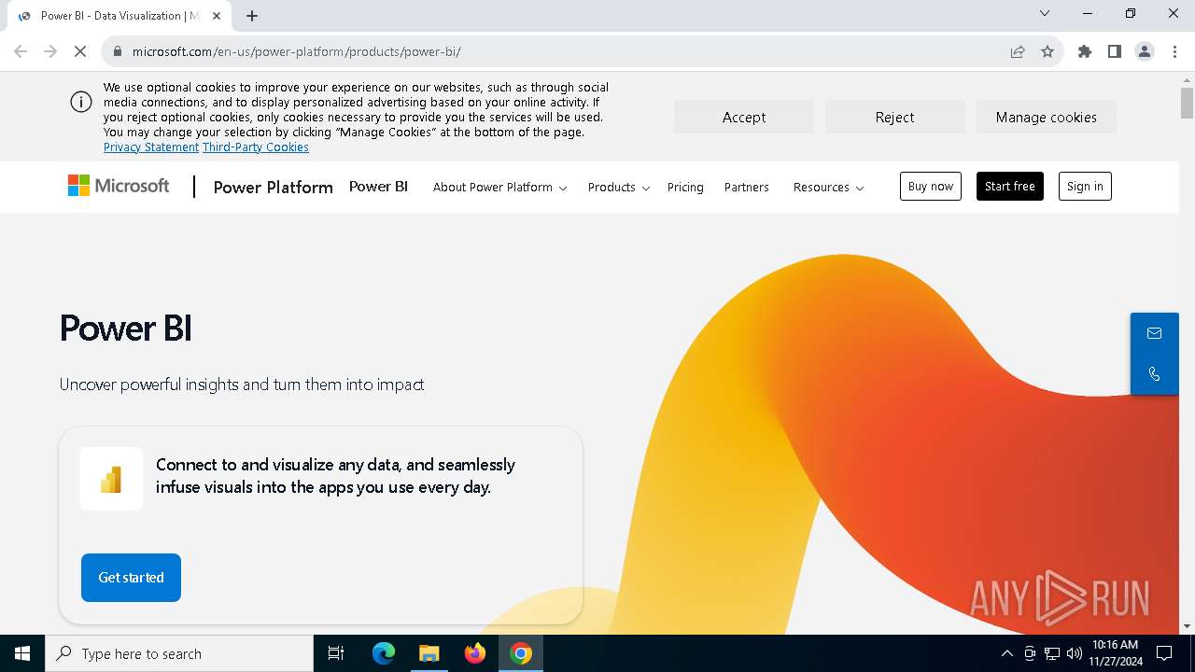Select the Power BI browser tab
1195x672 pixels.
119,16
